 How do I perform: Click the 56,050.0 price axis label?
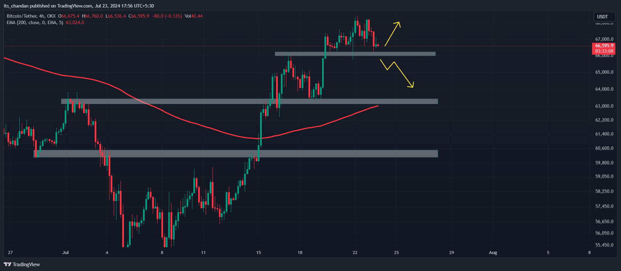click(604, 233)
